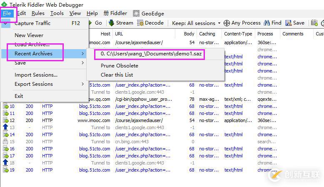Open the Tools menu
Viewport: 324px width, 187px height.
coord(57,13)
